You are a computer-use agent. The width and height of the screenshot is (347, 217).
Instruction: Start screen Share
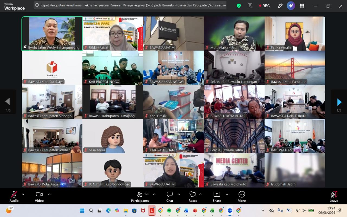click(x=217, y=197)
